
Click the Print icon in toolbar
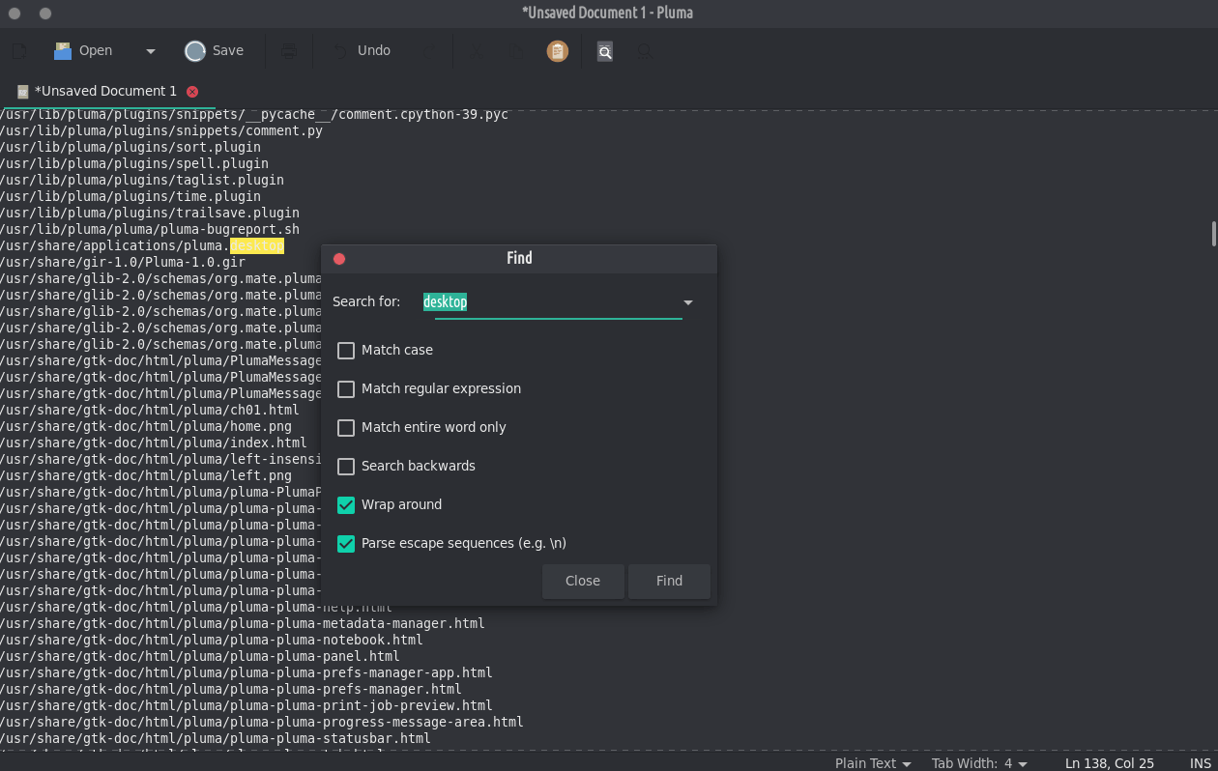[288, 51]
